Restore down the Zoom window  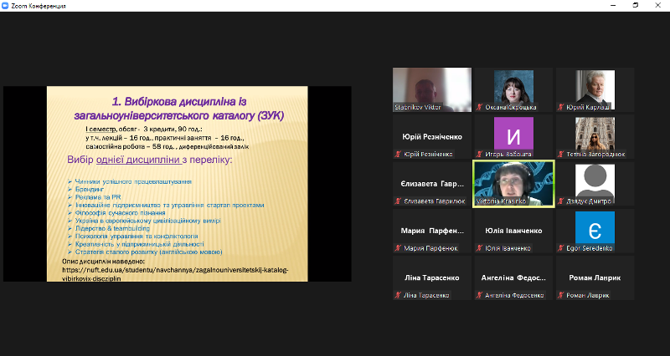coord(636,6)
